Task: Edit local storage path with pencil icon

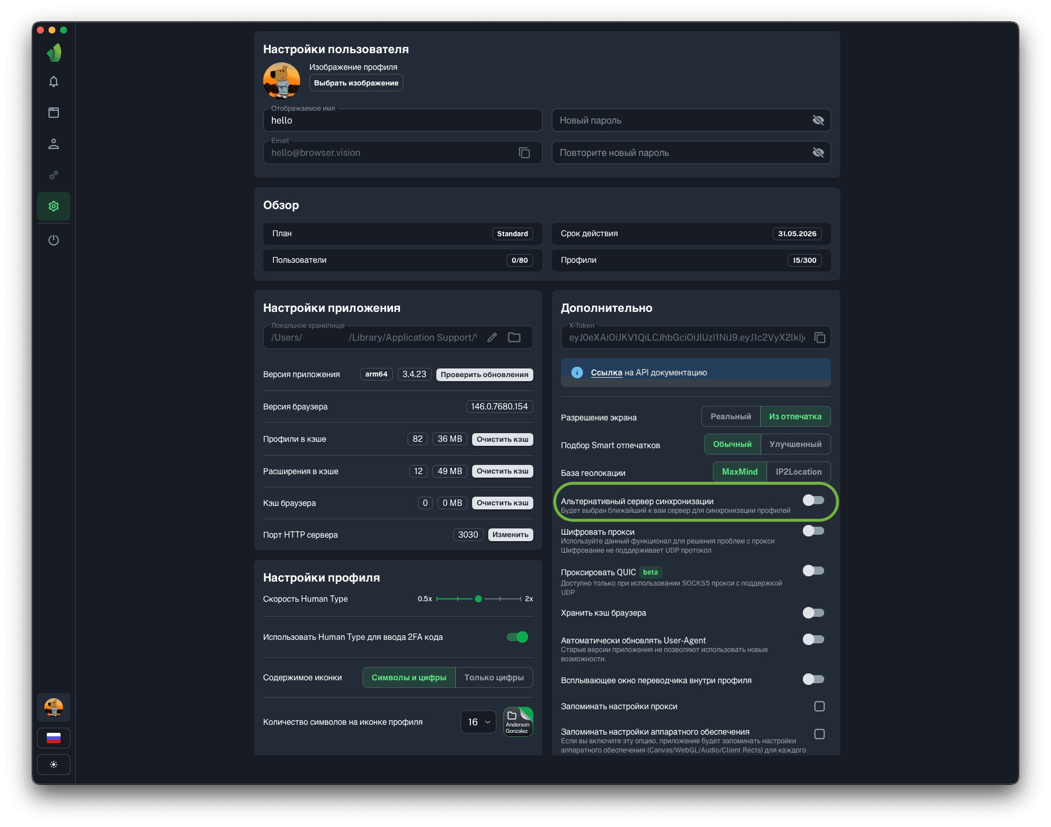Action: click(x=492, y=338)
